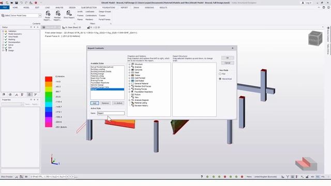
Task: Click the green swatch in the color legend
Action: pos(49,94)
